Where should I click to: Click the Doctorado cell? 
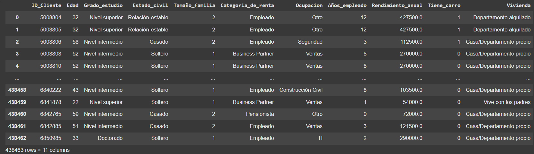(110, 138)
